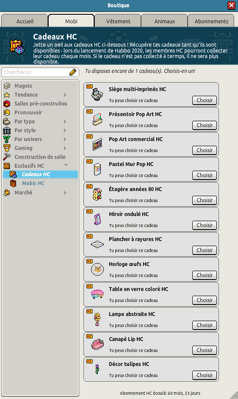238x399 pixels.
Task: Click the Gaming trophy icon
Action: (7, 148)
